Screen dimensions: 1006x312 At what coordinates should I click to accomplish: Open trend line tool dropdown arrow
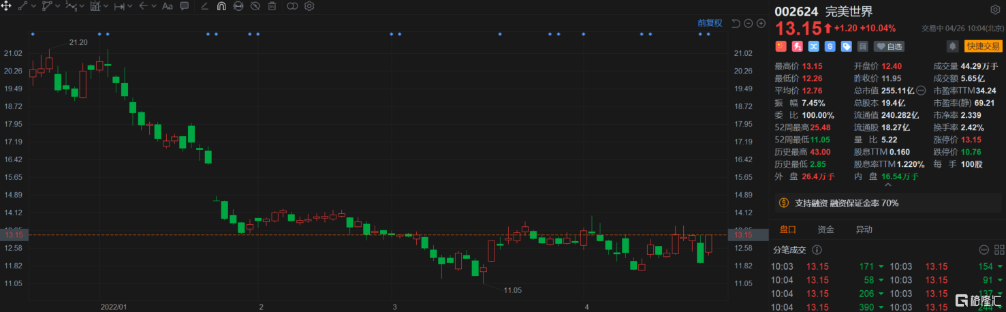pos(33,6)
